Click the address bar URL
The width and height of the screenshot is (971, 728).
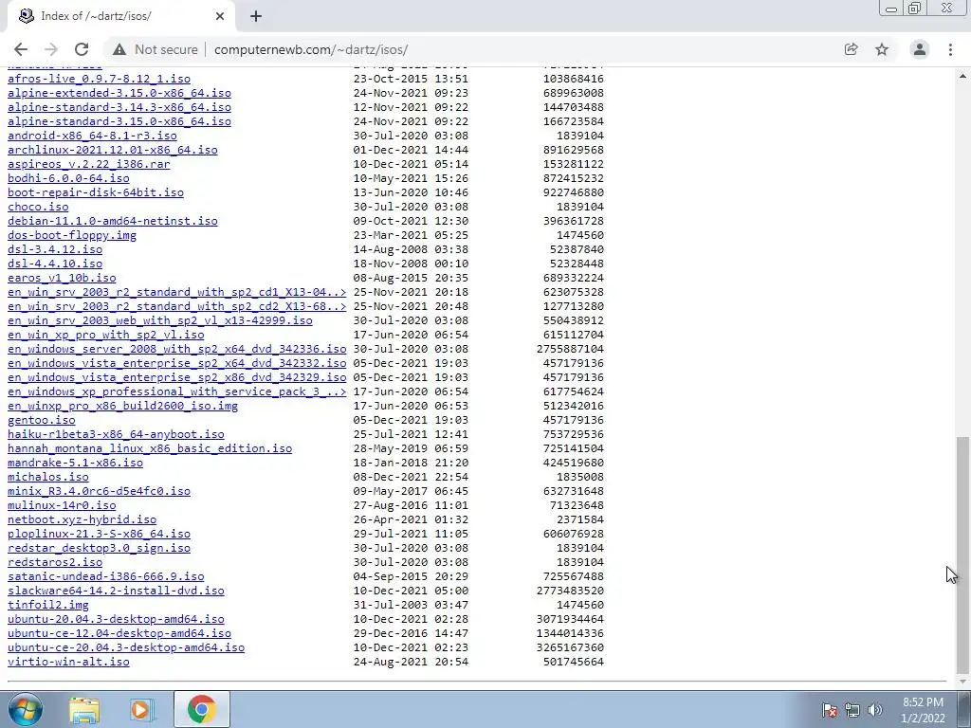coord(311,49)
